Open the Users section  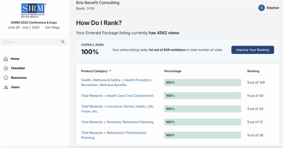coord(15,87)
